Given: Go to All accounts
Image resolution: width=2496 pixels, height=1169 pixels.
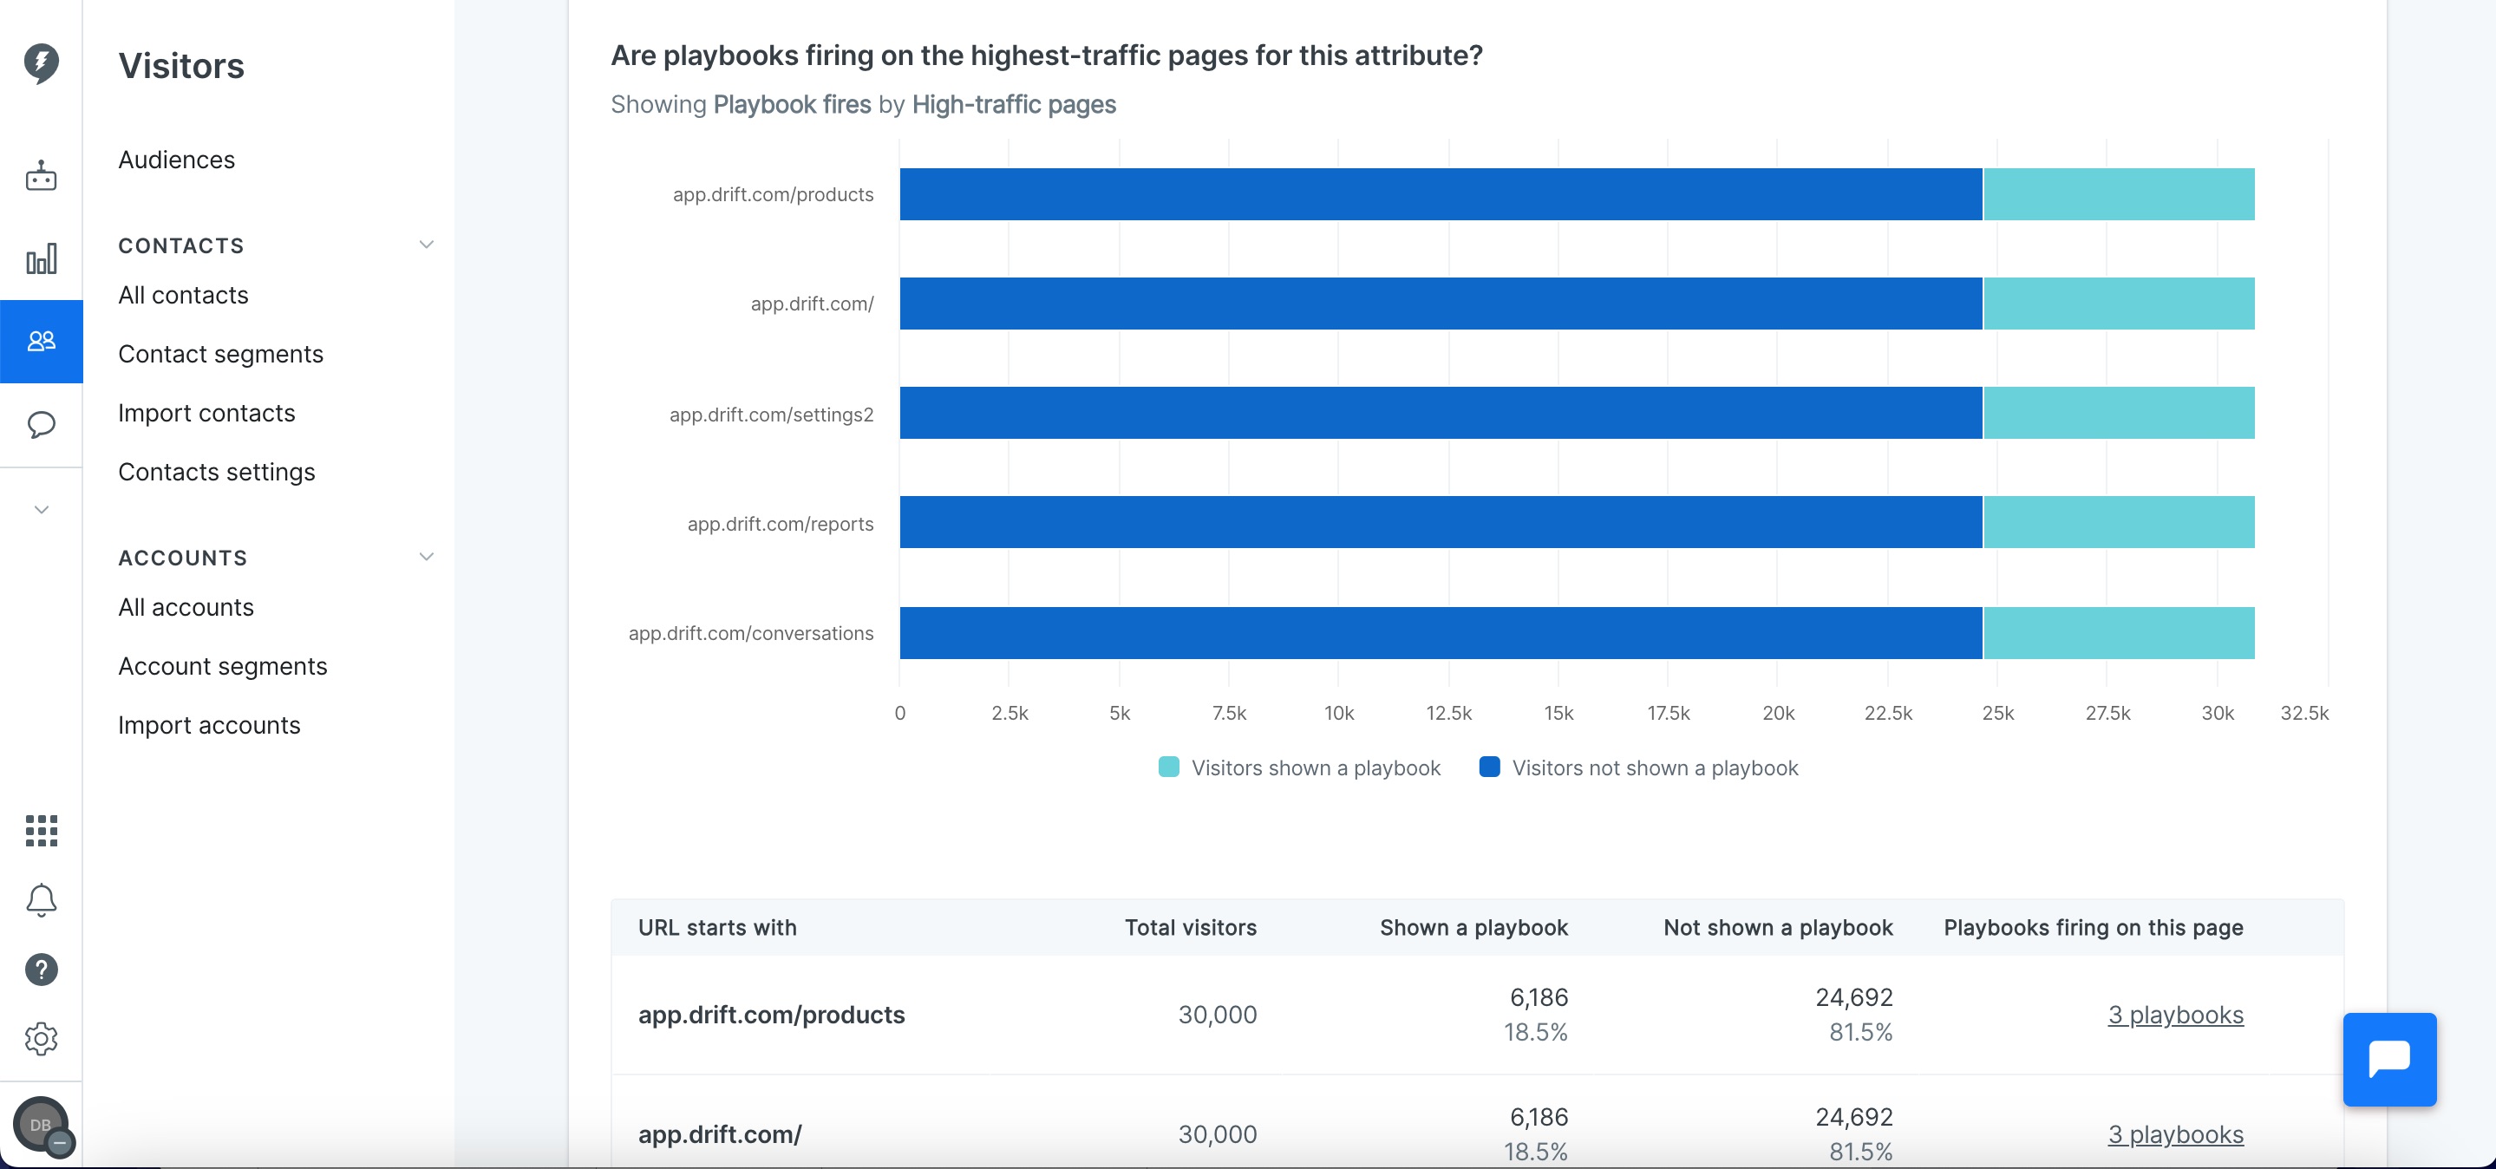Looking at the screenshot, I should click(186, 607).
